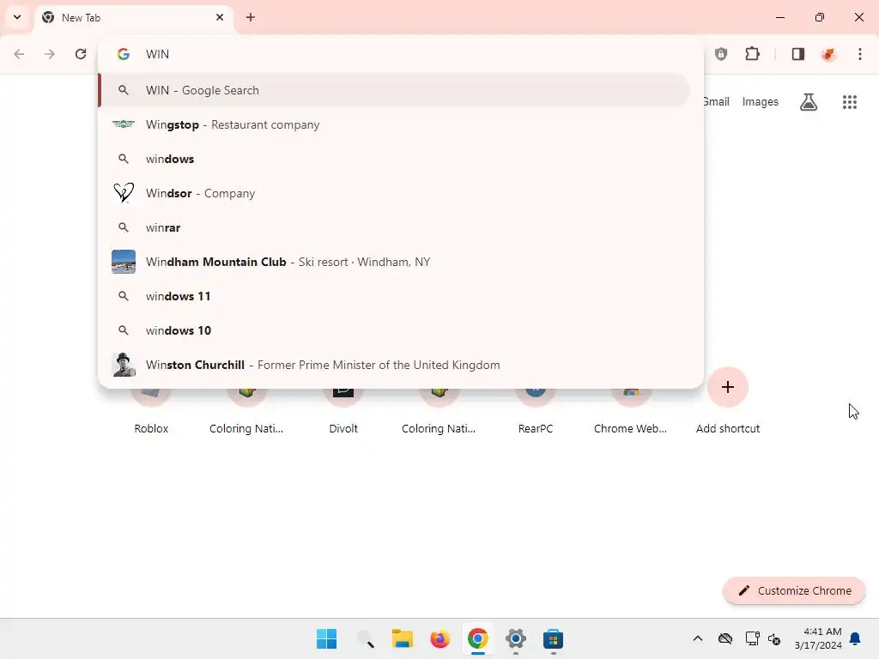Click the OneDrive cloud tray icon

725,638
